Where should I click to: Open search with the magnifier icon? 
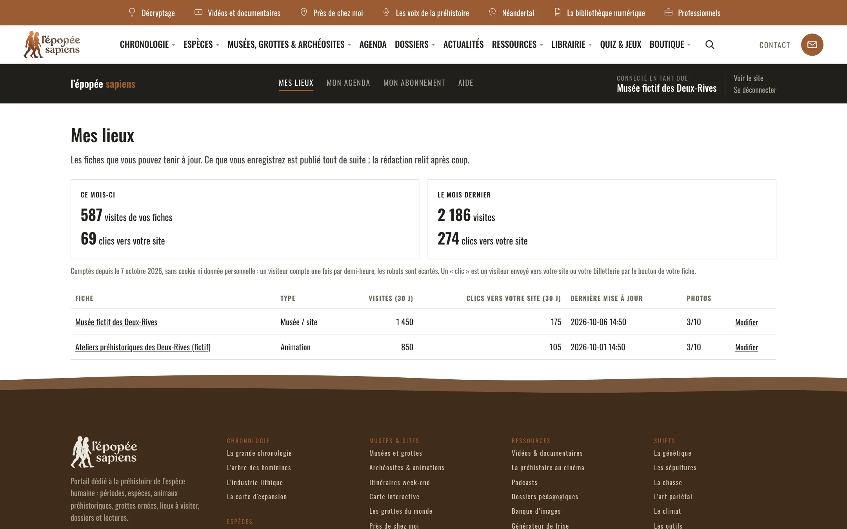[710, 45]
